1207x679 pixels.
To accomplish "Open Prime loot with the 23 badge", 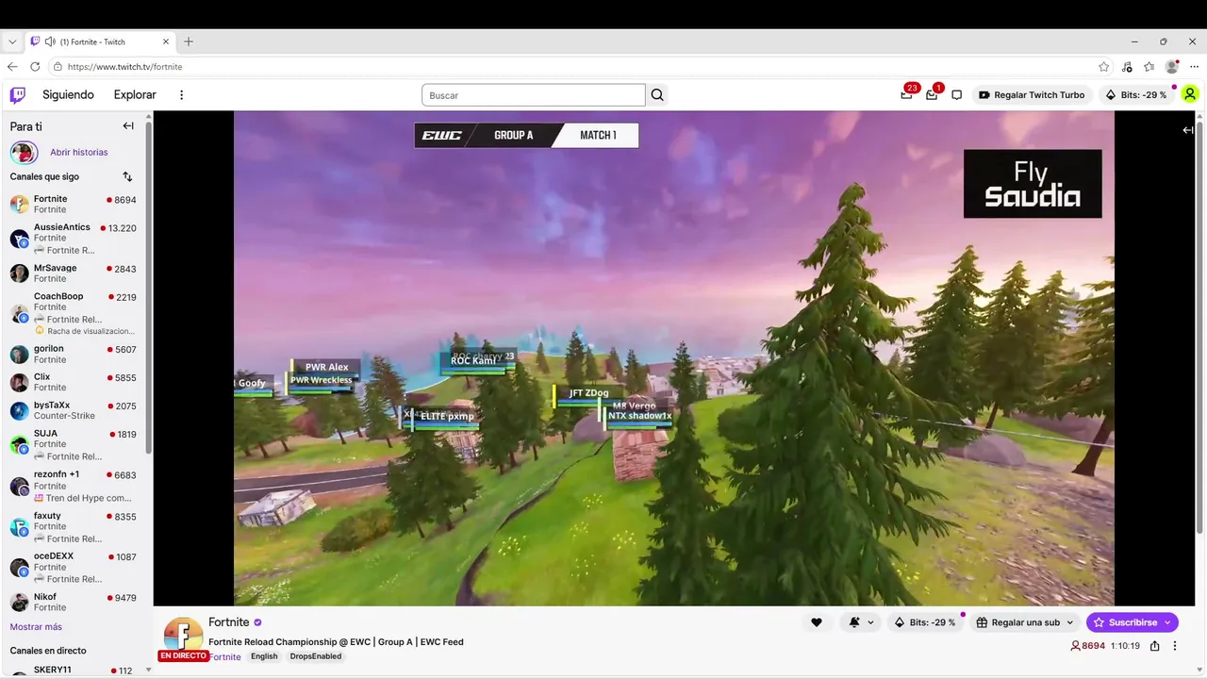I will (907, 94).
